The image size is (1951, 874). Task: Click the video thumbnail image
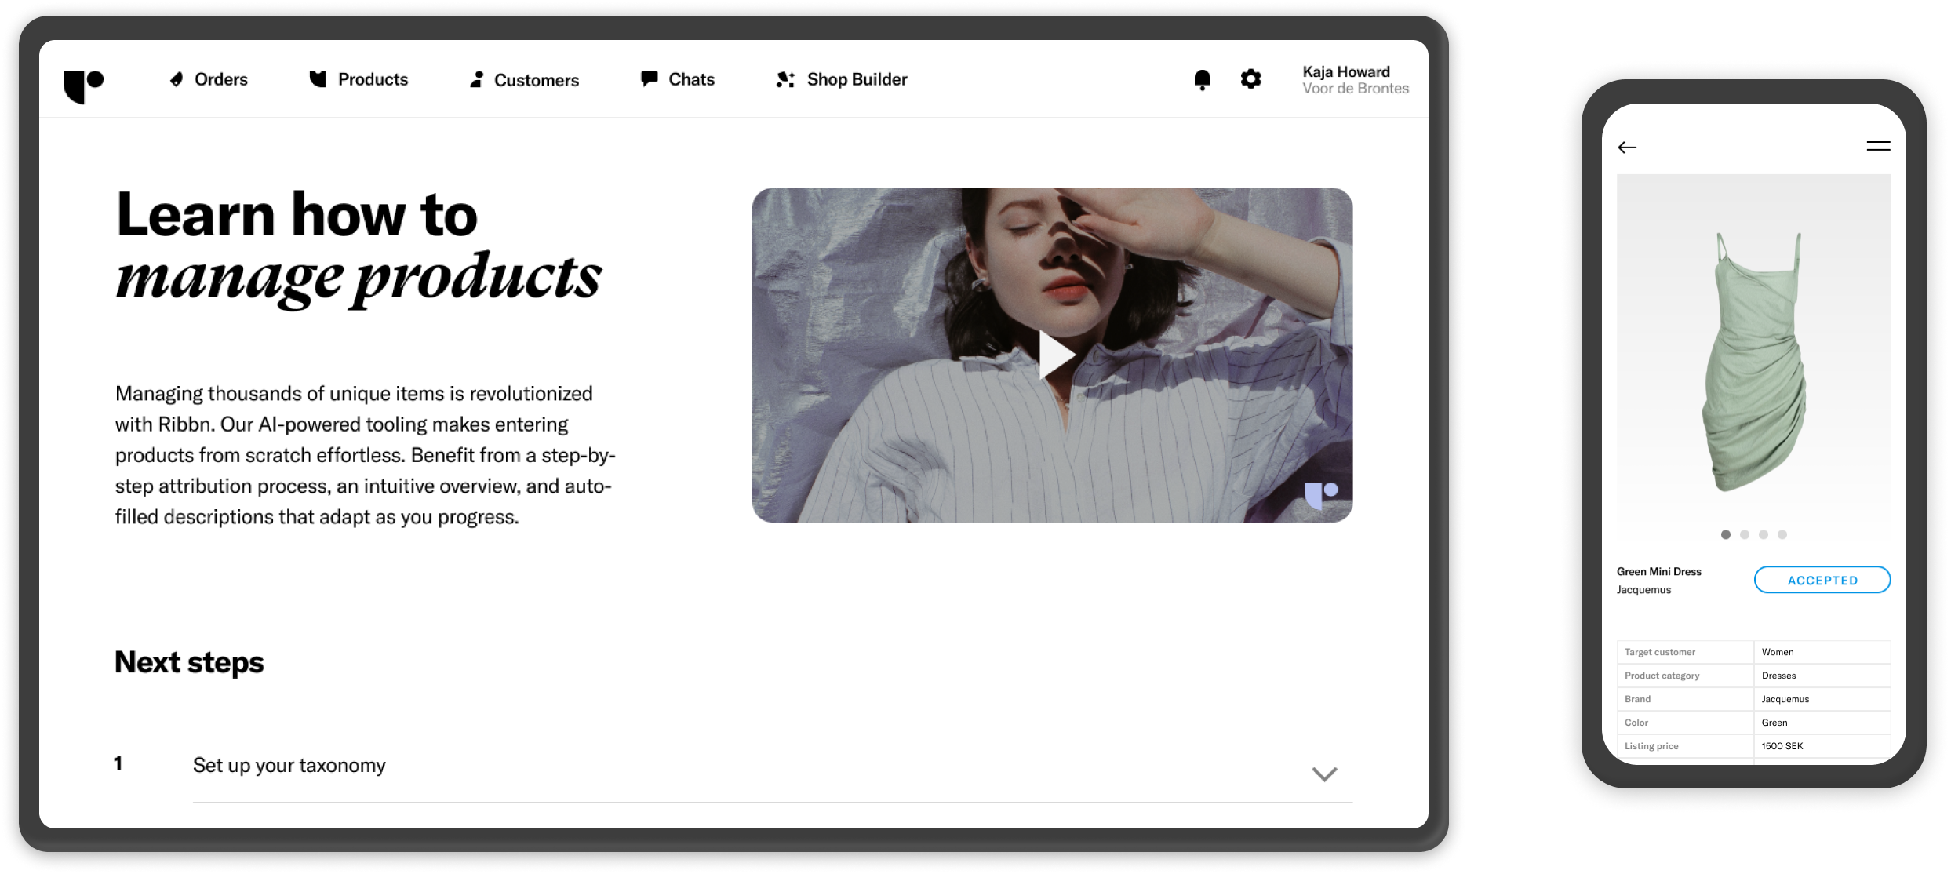(x=1052, y=355)
